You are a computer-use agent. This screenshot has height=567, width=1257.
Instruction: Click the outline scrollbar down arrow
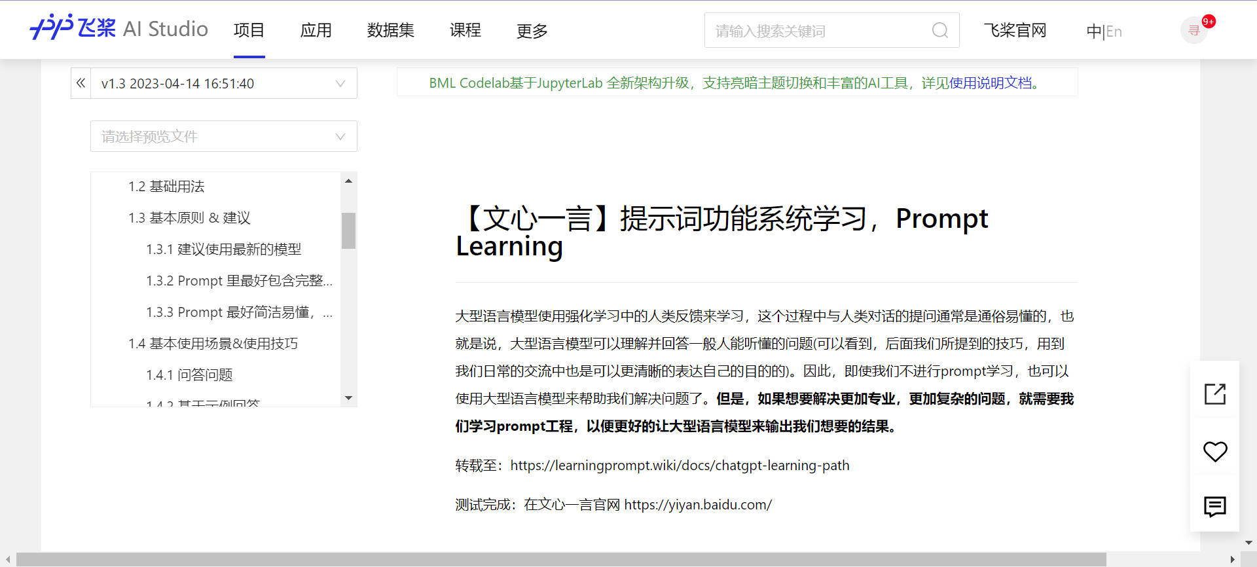pyautogui.click(x=348, y=398)
